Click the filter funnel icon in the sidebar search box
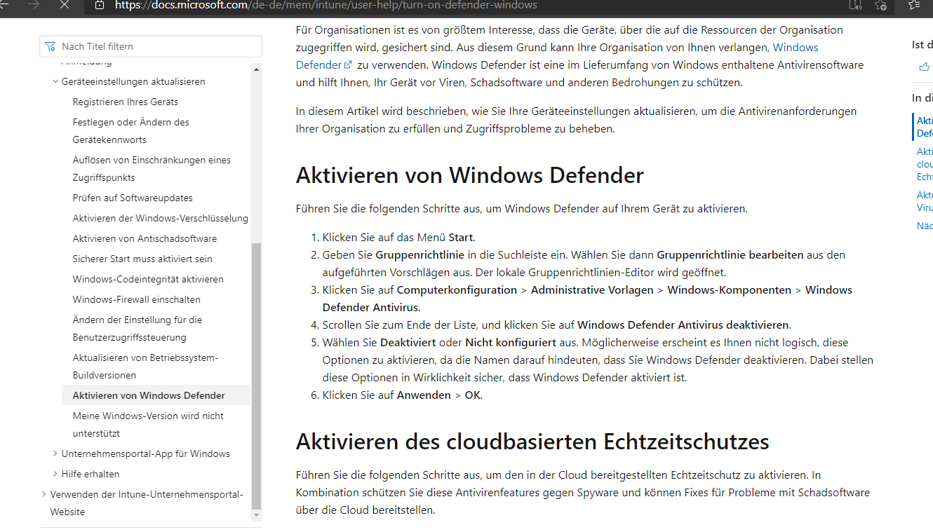The width and height of the screenshot is (933, 532). point(50,46)
